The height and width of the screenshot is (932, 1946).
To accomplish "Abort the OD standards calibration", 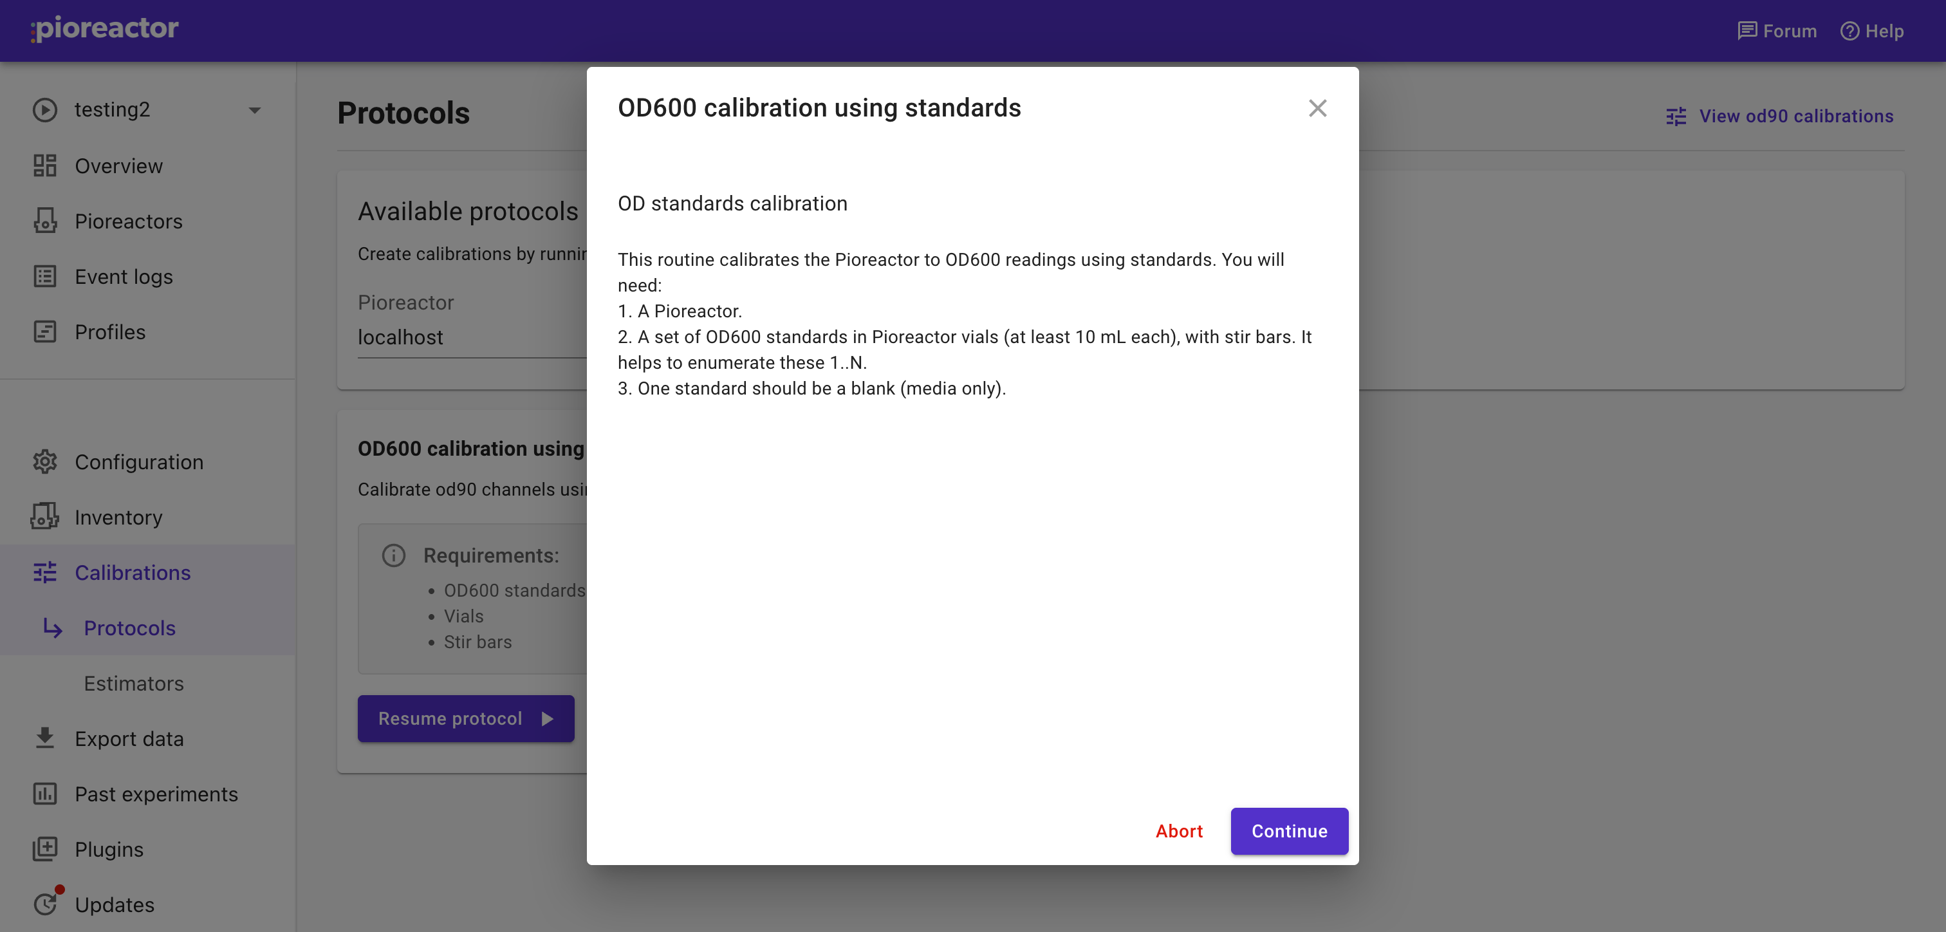I will tap(1179, 832).
